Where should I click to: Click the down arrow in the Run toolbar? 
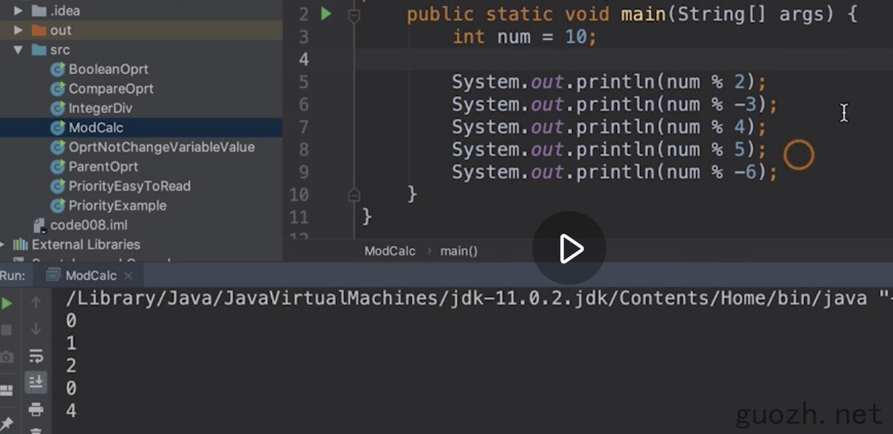point(35,329)
